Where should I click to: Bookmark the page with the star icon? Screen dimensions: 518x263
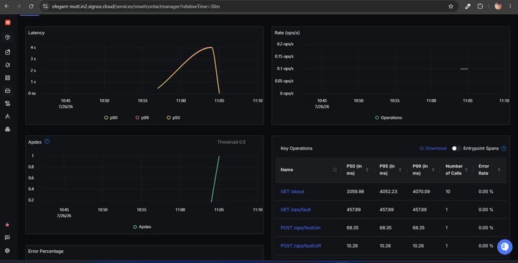point(451,6)
